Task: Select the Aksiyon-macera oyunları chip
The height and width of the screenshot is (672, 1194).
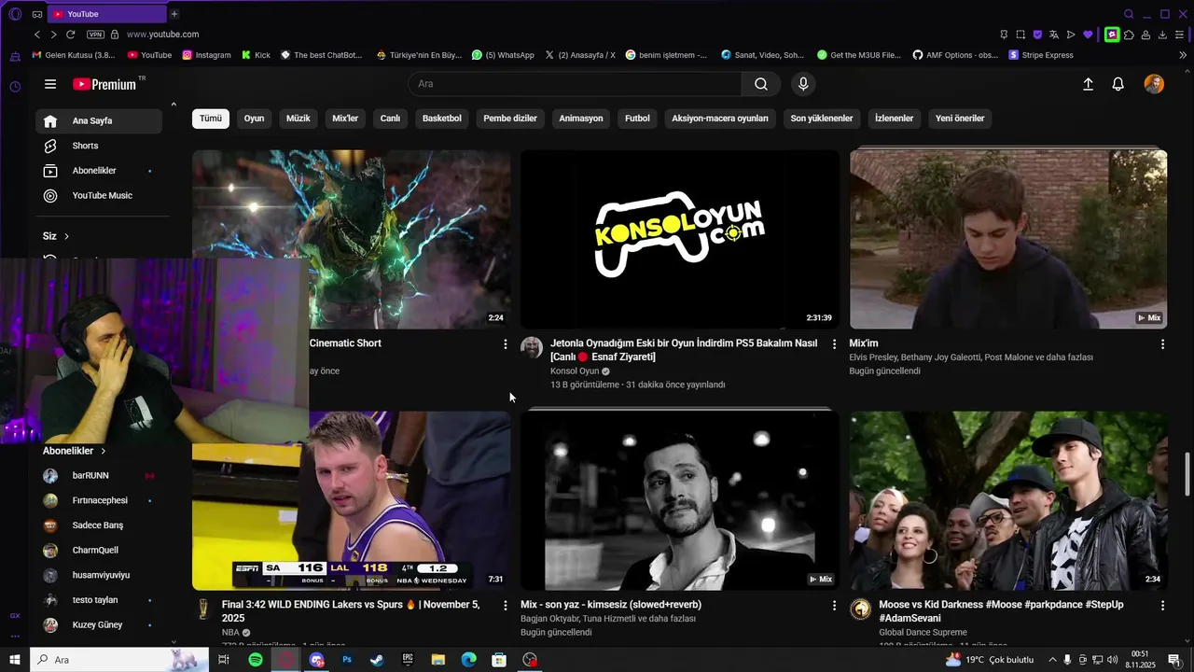Action: (720, 119)
